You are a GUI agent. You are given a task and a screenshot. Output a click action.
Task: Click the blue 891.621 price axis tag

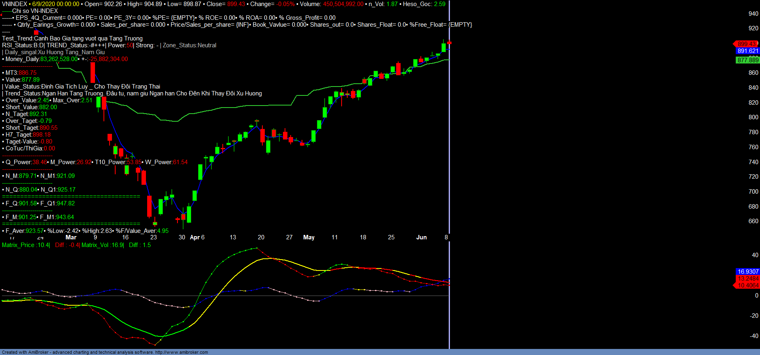747,51
